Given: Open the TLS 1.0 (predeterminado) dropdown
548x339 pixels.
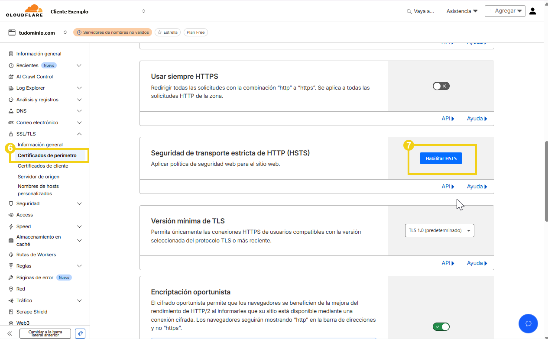Looking at the screenshot, I should click(x=439, y=230).
